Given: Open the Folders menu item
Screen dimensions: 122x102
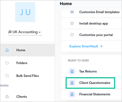Looking at the screenshot, I should [x=27, y=63].
